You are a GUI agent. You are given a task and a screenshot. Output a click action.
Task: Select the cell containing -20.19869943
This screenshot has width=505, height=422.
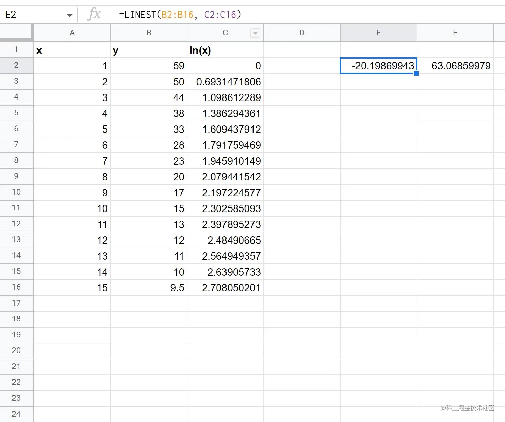point(378,66)
